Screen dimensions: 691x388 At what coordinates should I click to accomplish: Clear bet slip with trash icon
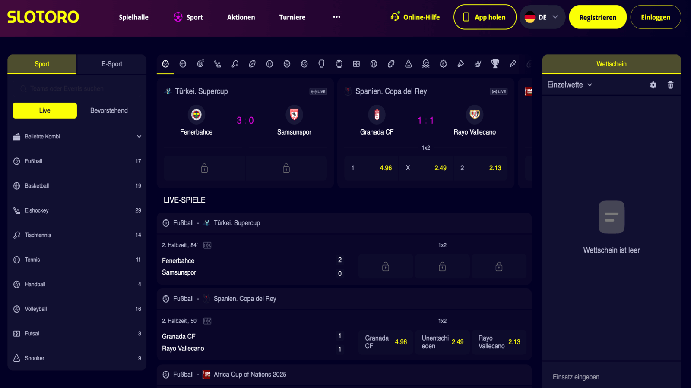pos(671,85)
